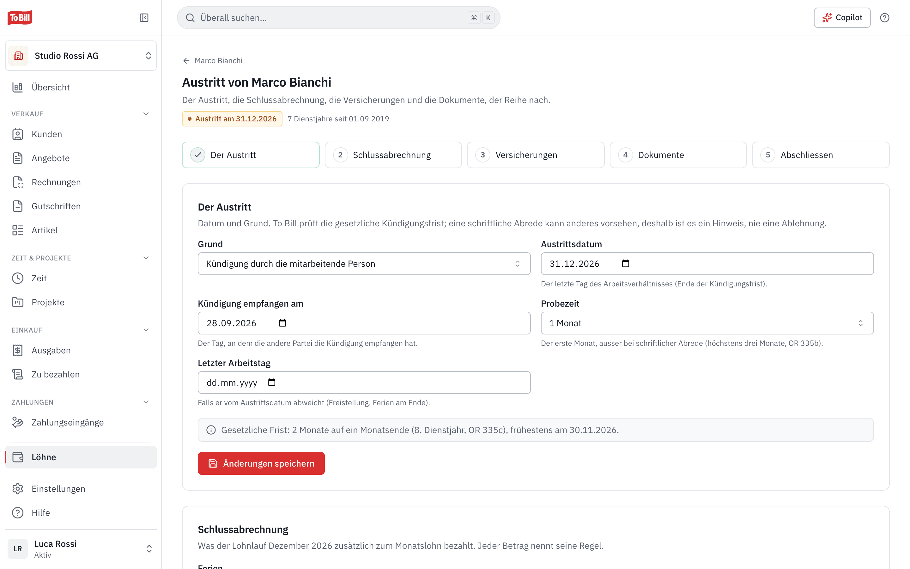Select the Der Austritt step
The image size is (910, 569).
point(251,155)
